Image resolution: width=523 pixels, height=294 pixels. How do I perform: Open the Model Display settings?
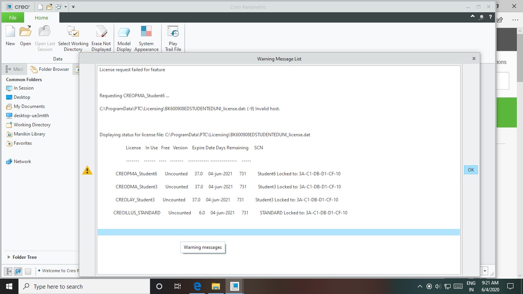click(124, 37)
